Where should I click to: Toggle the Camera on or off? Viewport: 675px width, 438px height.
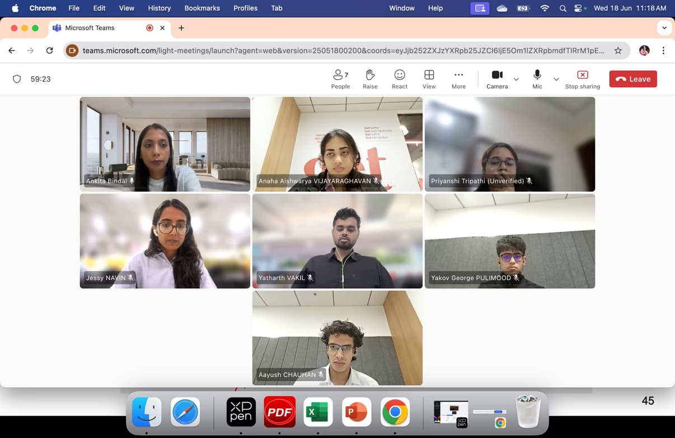tap(496, 79)
